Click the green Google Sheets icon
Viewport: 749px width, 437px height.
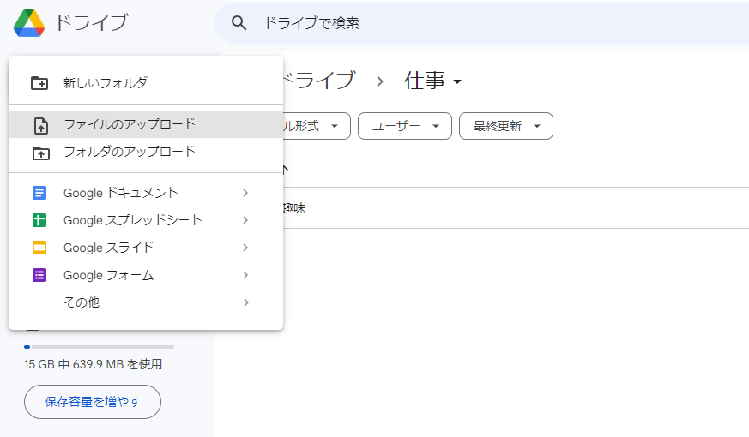(x=39, y=220)
